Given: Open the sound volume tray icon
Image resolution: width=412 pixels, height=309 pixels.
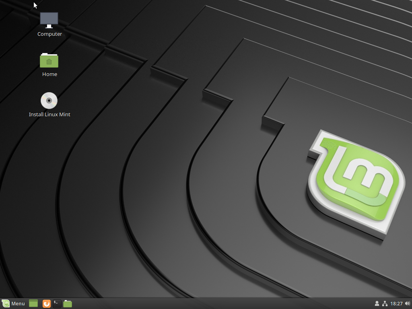Looking at the screenshot, I should coord(407,303).
